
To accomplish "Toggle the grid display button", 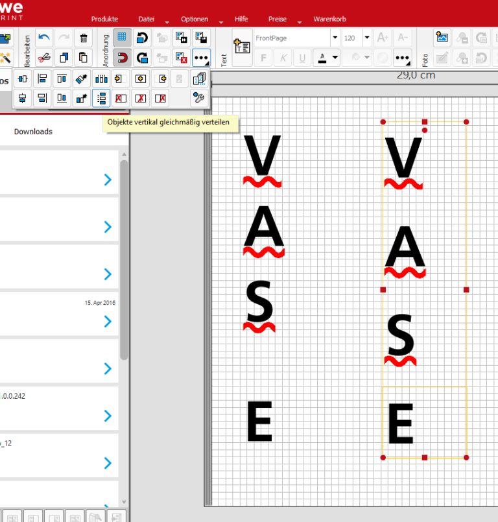I will pyautogui.click(x=122, y=38).
